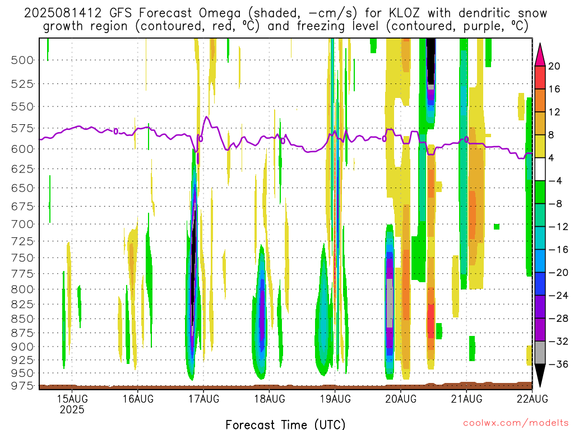Click the 2025 year label under 15AUG

(72, 409)
